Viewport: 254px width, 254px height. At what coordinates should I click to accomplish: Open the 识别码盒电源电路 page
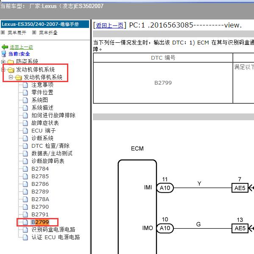pyautogui.click(x=53, y=229)
